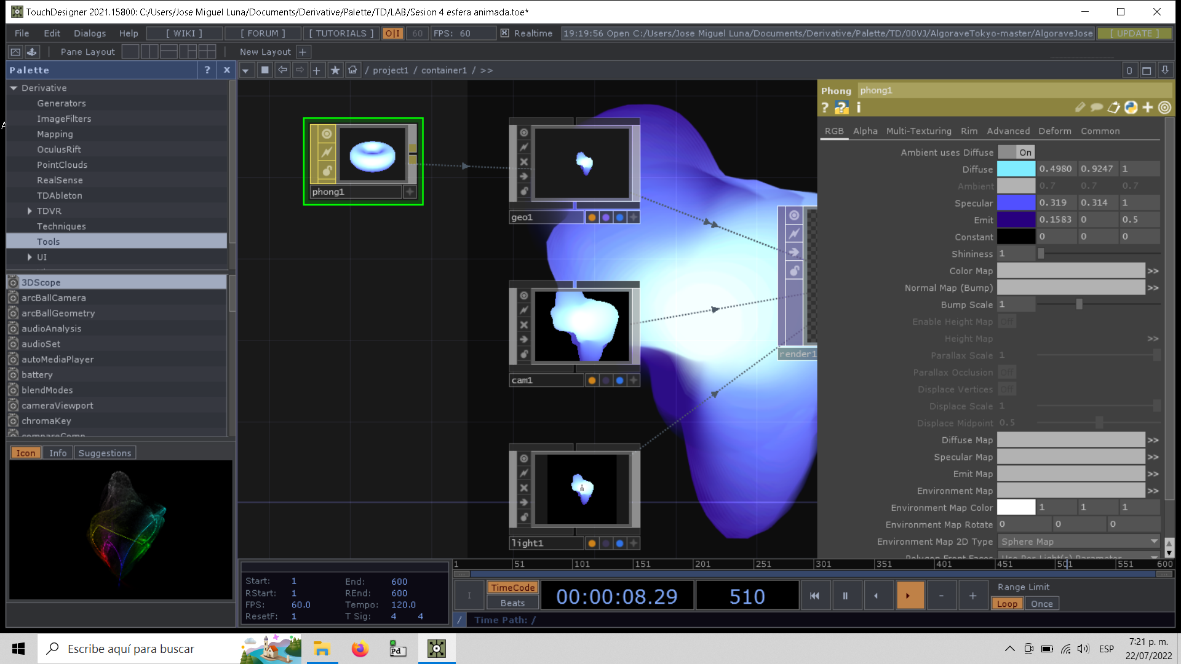
Task: Open the Normal Map (Bump) selector arrows
Action: 1153,288
